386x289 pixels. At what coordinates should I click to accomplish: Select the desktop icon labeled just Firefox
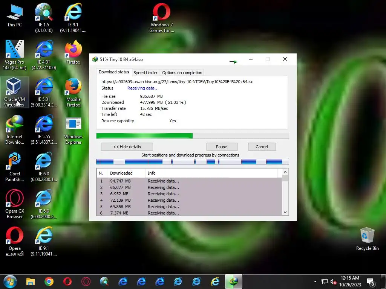pos(74,52)
